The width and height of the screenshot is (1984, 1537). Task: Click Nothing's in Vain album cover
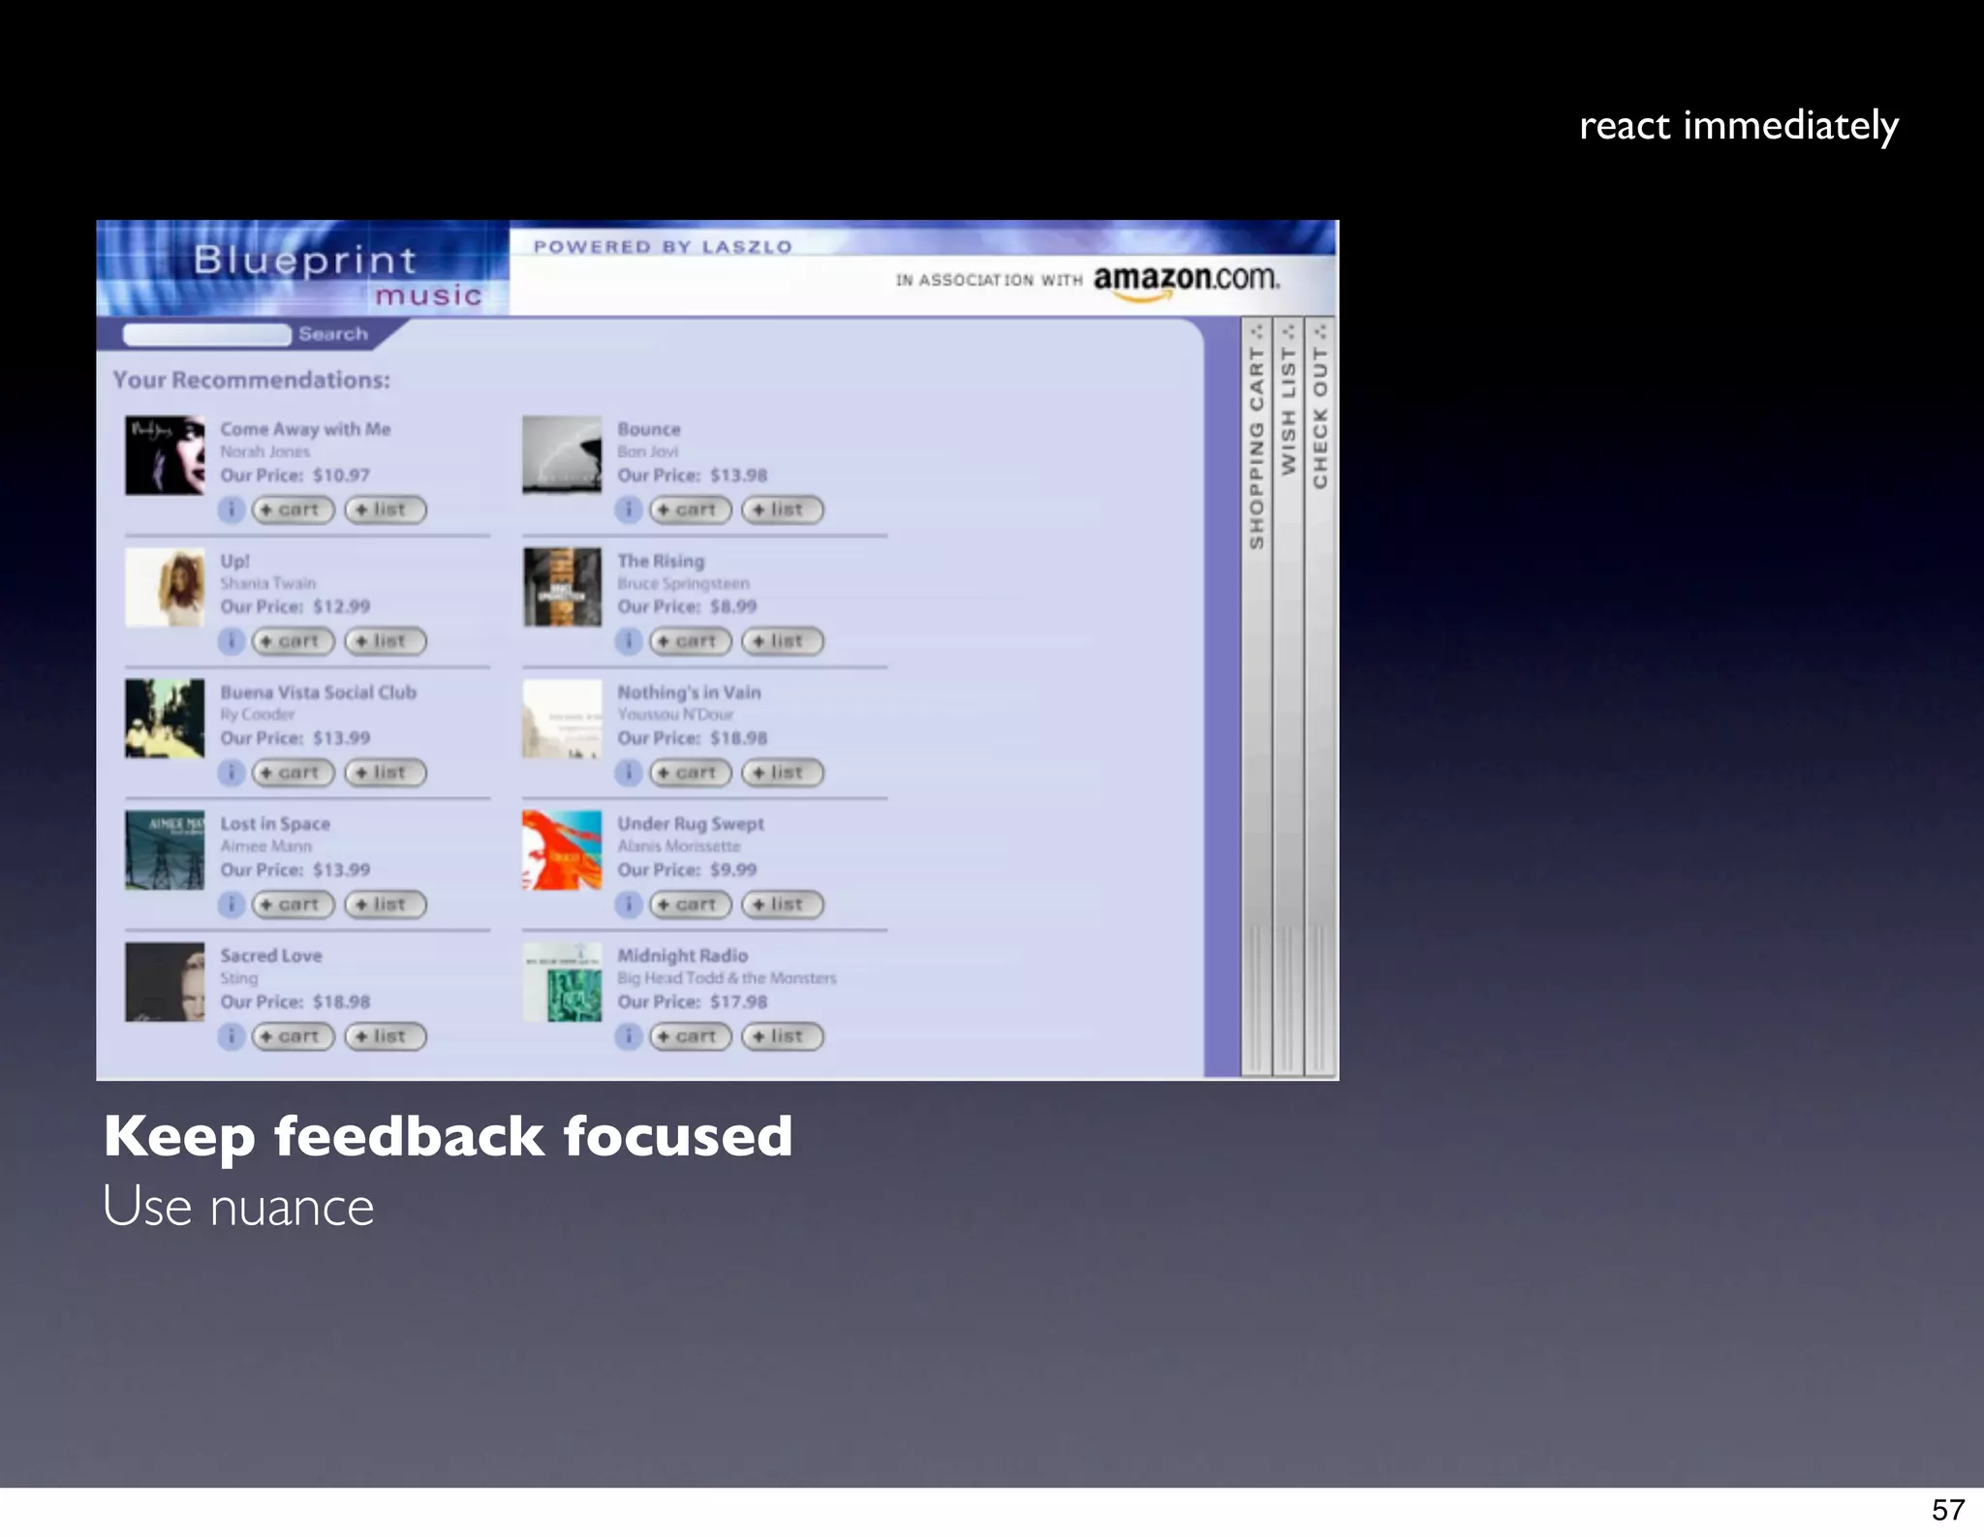click(562, 719)
